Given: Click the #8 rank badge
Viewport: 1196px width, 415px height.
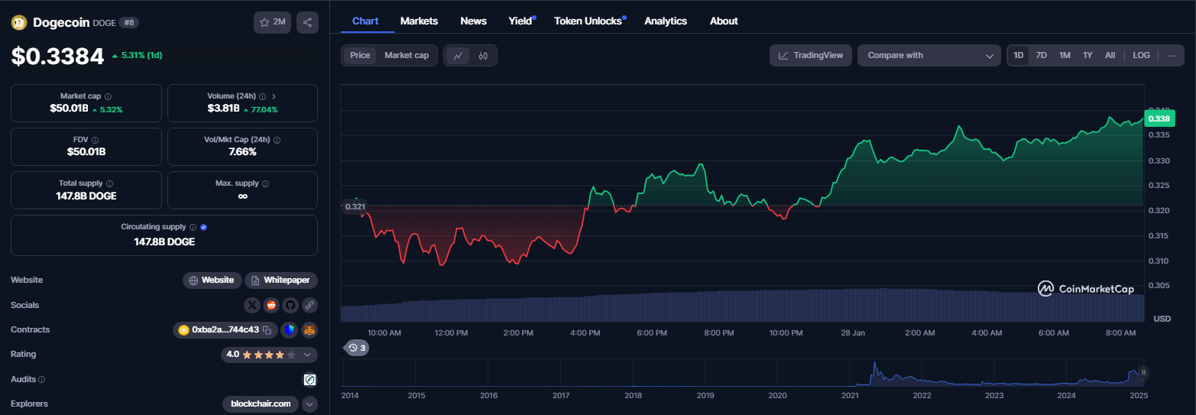Looking at the screenshot, I should coord(128,23).
